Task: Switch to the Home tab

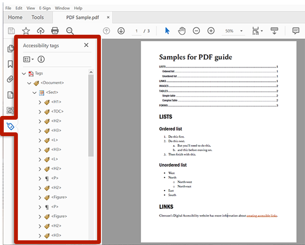Action: (15, 17)
